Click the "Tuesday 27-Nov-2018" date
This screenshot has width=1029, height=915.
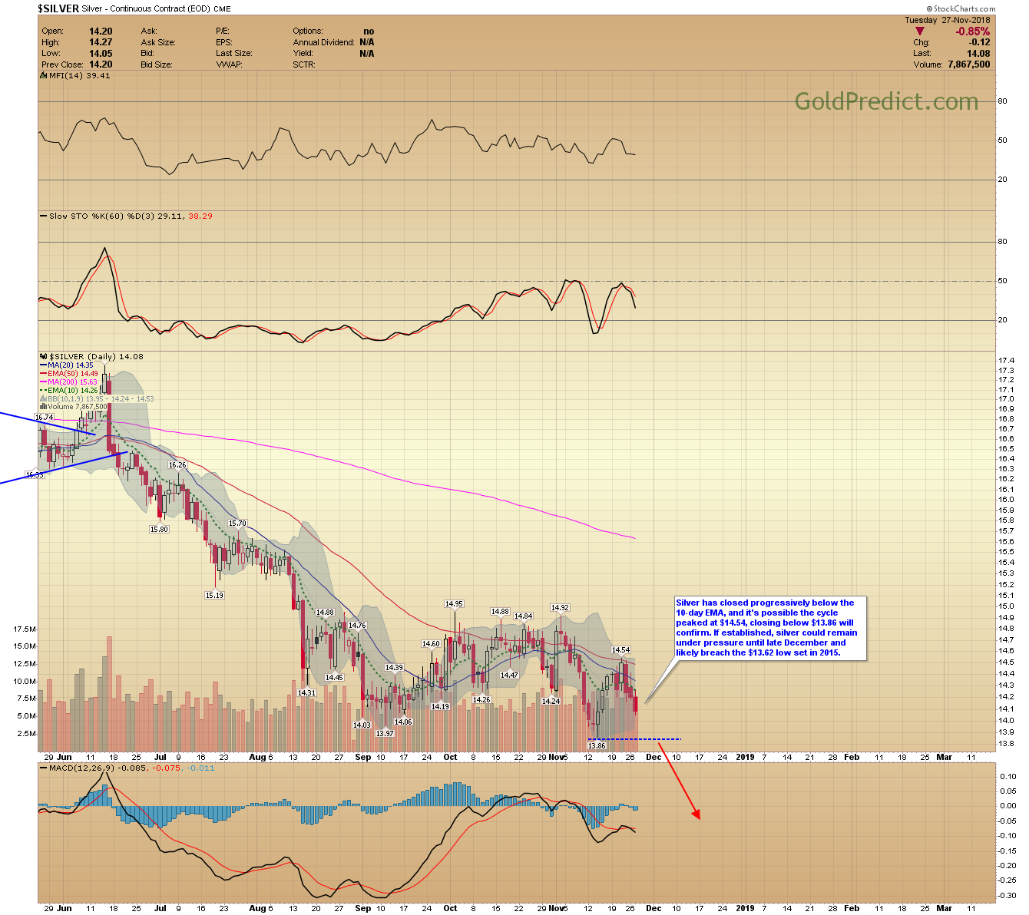coord(948,21)
